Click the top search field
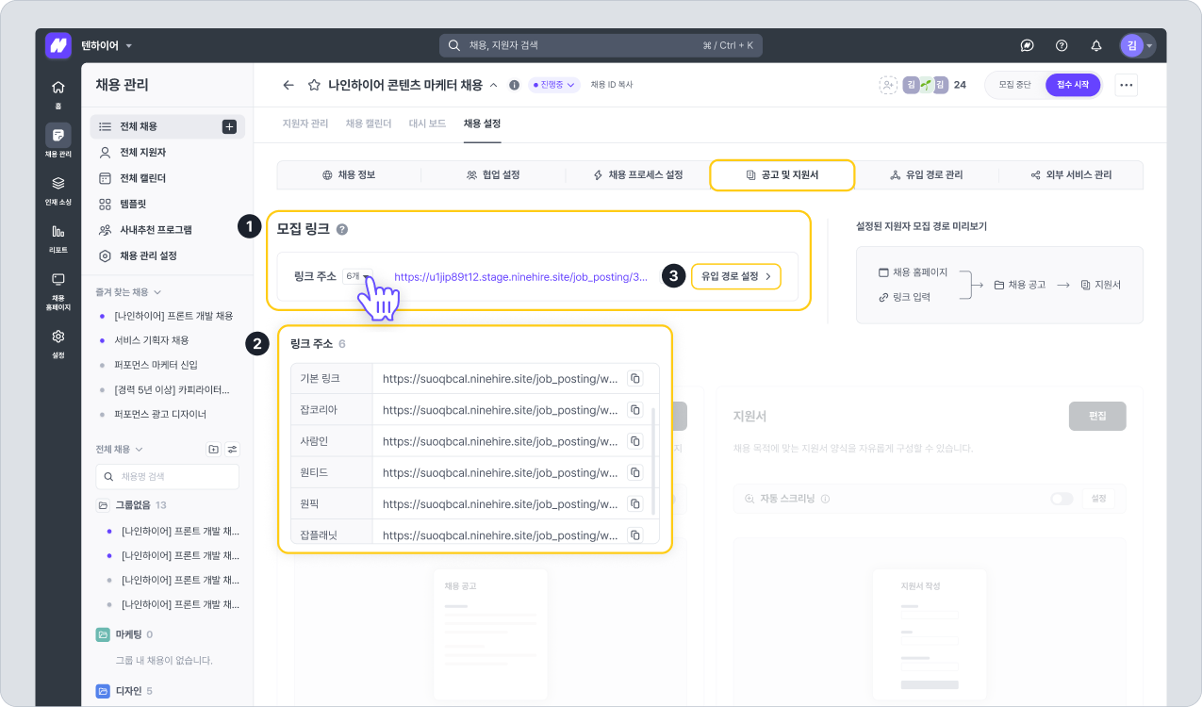Viewport: 1202px width, 707px height. [x=601, y=45]
